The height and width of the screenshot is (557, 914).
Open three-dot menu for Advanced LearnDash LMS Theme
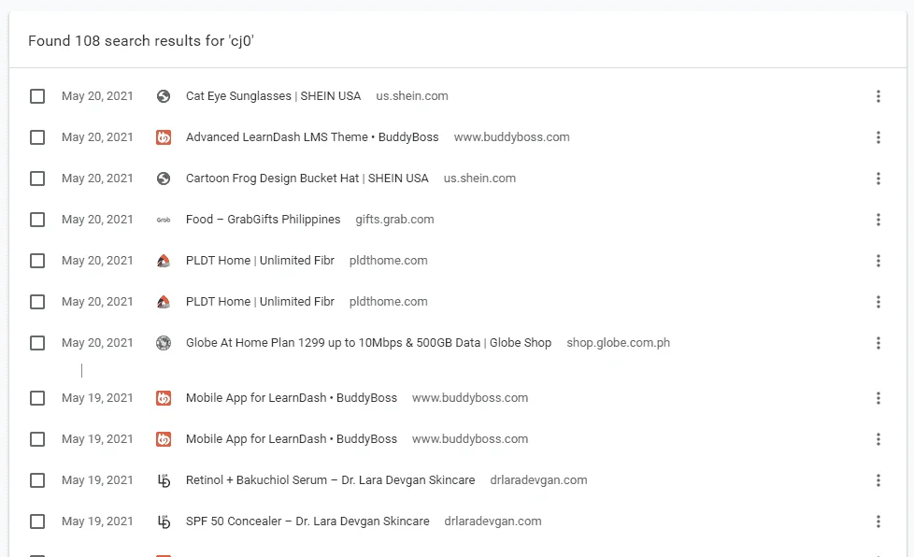tap(878, 137)
